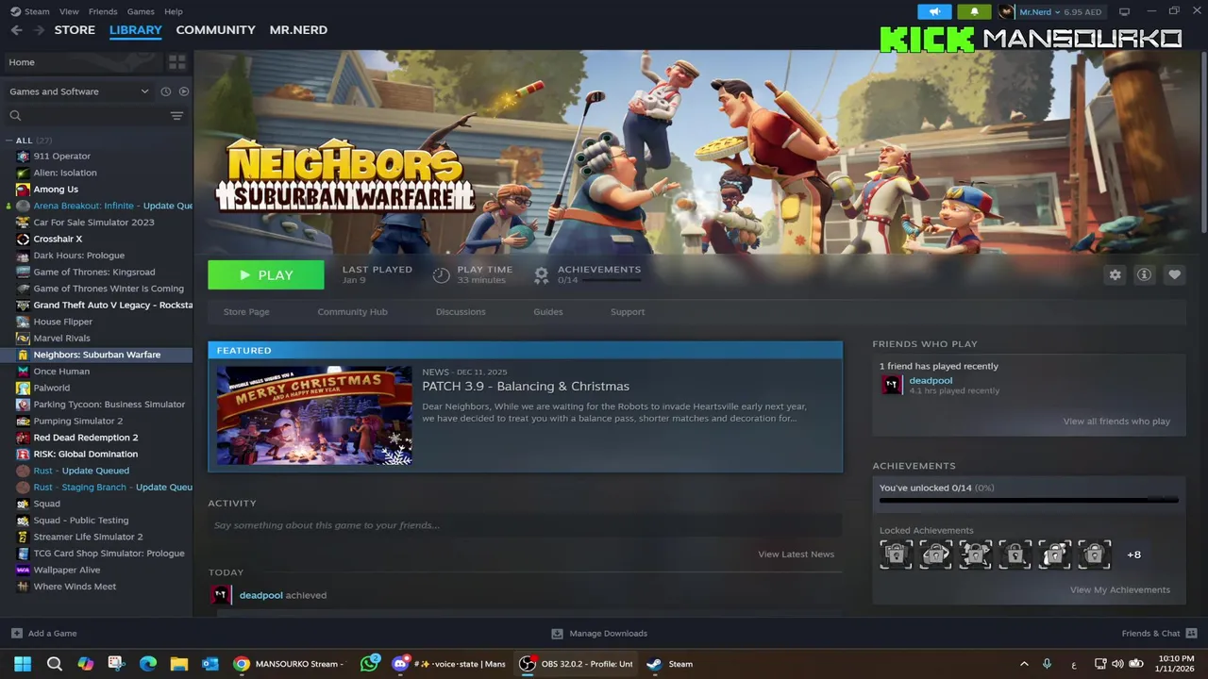1208x679 pixels.
Task: Open the Guides link
Action: coord(547,312)
